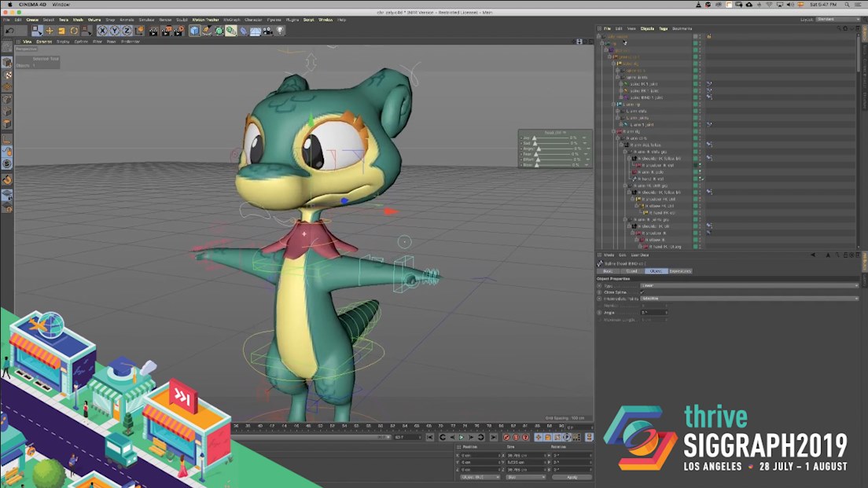This screenshot has width=868, height=488.
Task: Open the Character menu
Action: 253,20
